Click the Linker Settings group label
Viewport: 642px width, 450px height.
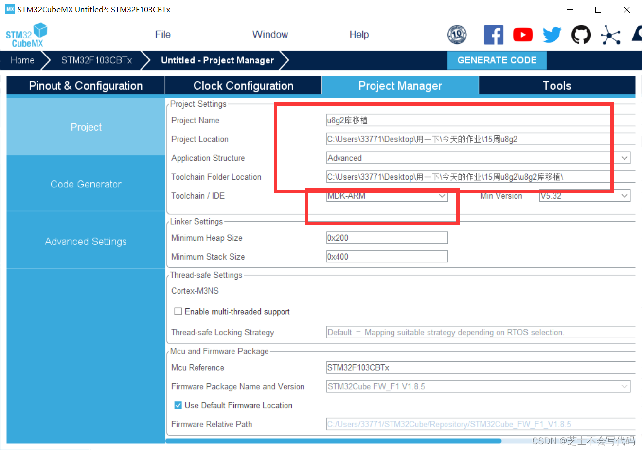[196, 222]
